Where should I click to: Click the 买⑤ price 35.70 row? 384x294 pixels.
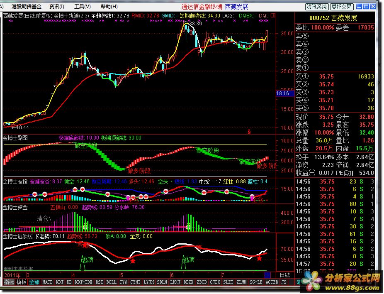coord(335,108)
